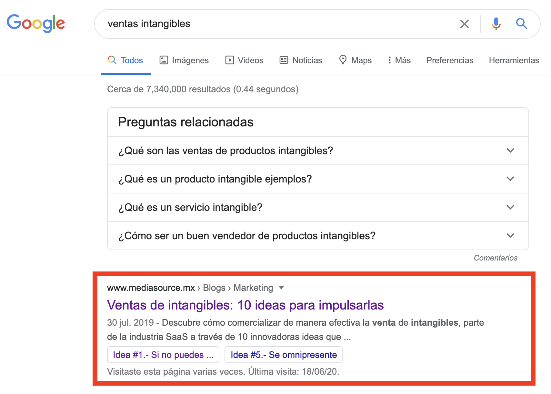Click the Comentarios feedback link

click(495, 258)
